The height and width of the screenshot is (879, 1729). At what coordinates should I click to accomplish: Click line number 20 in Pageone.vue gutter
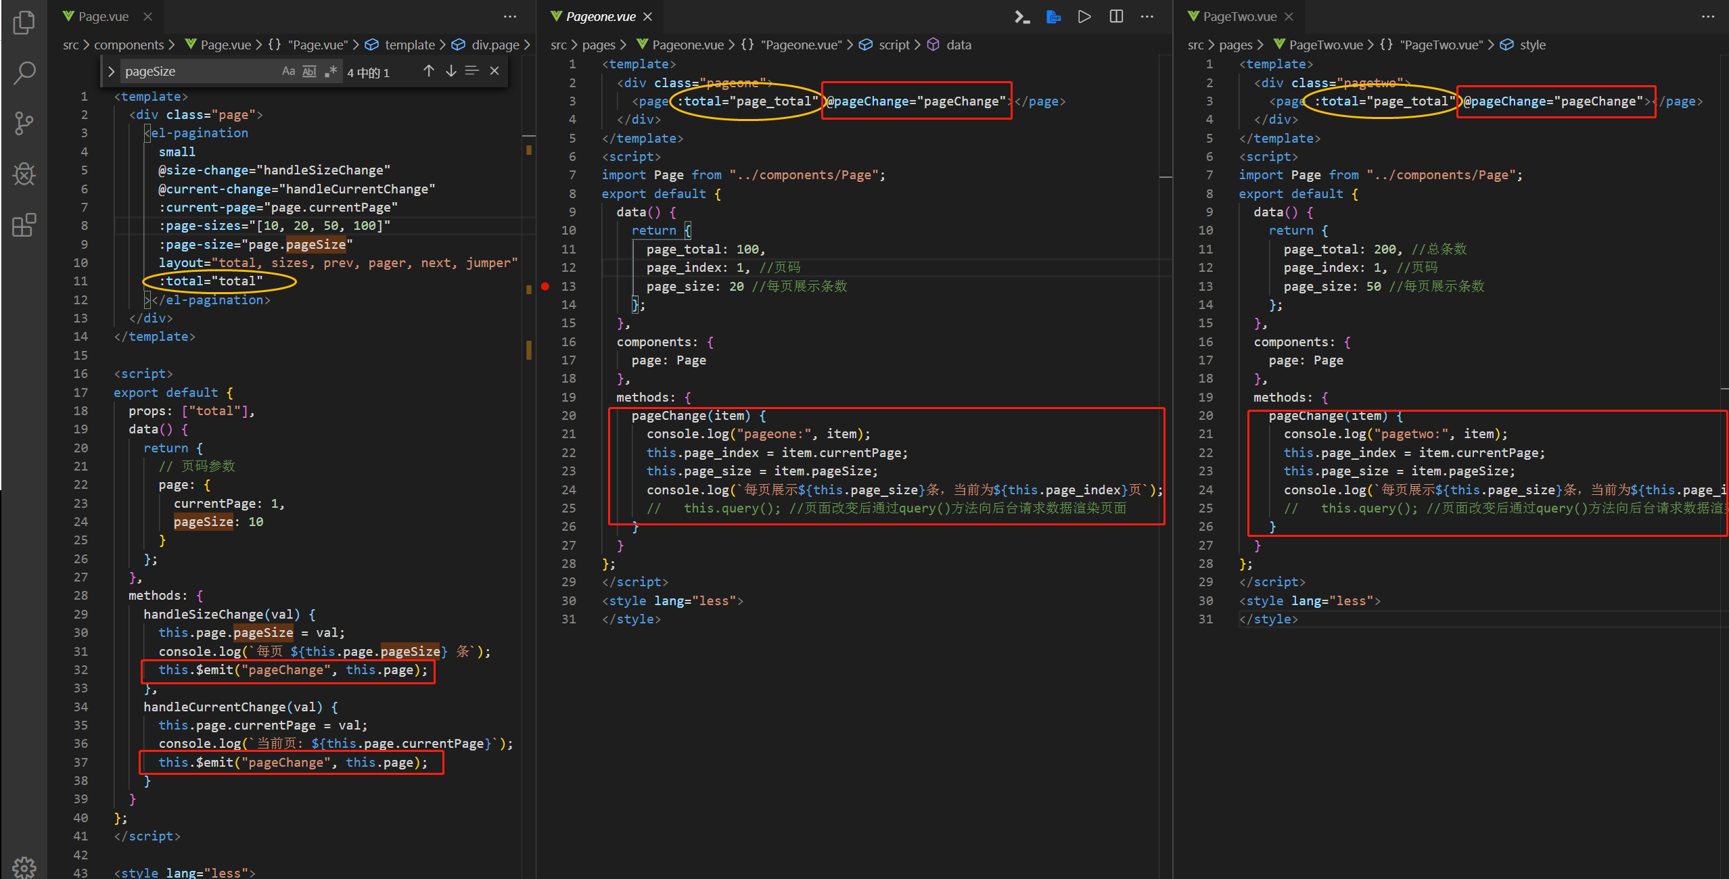click(569, 416)
